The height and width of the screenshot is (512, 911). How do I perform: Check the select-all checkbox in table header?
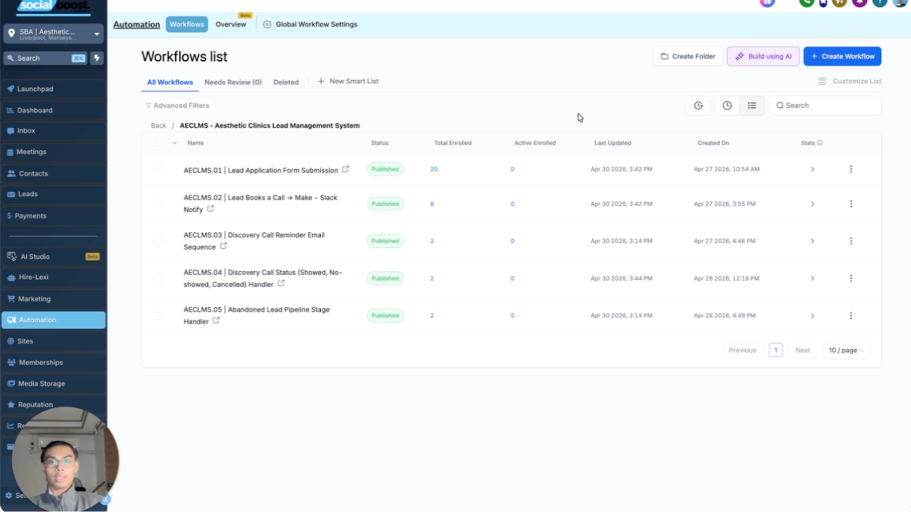click(159, 143)
